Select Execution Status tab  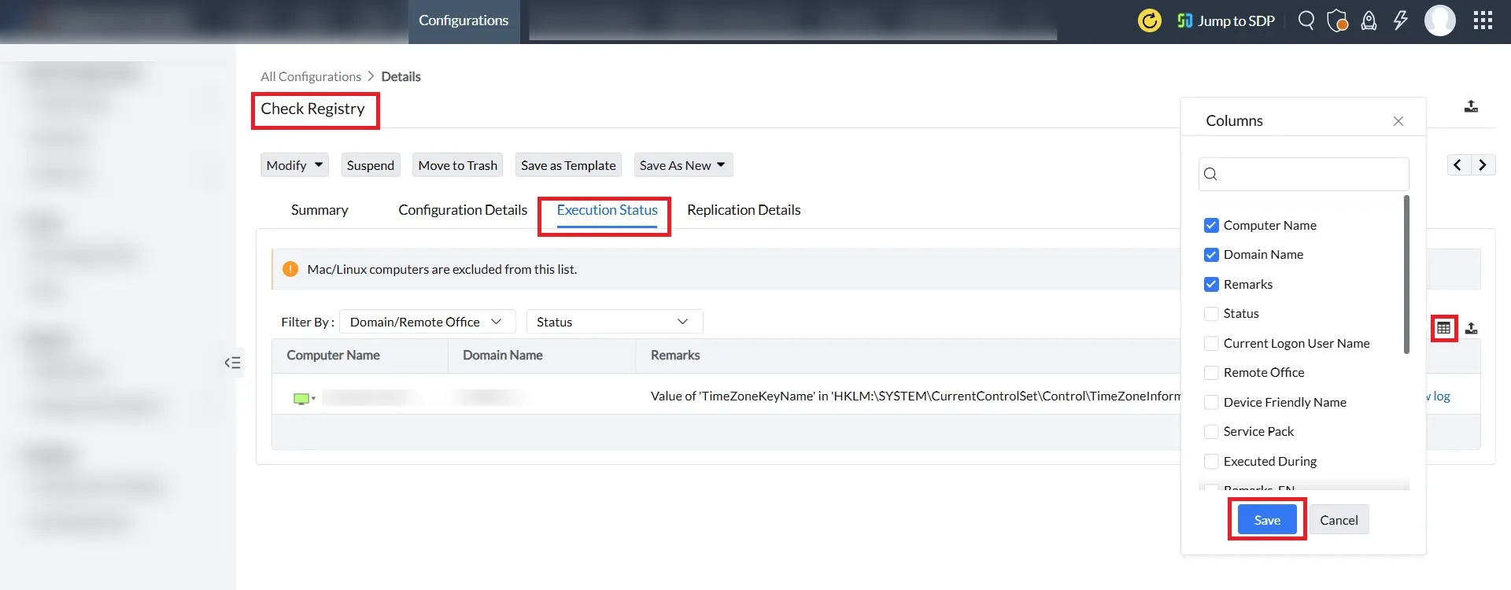tap(607, 210)
